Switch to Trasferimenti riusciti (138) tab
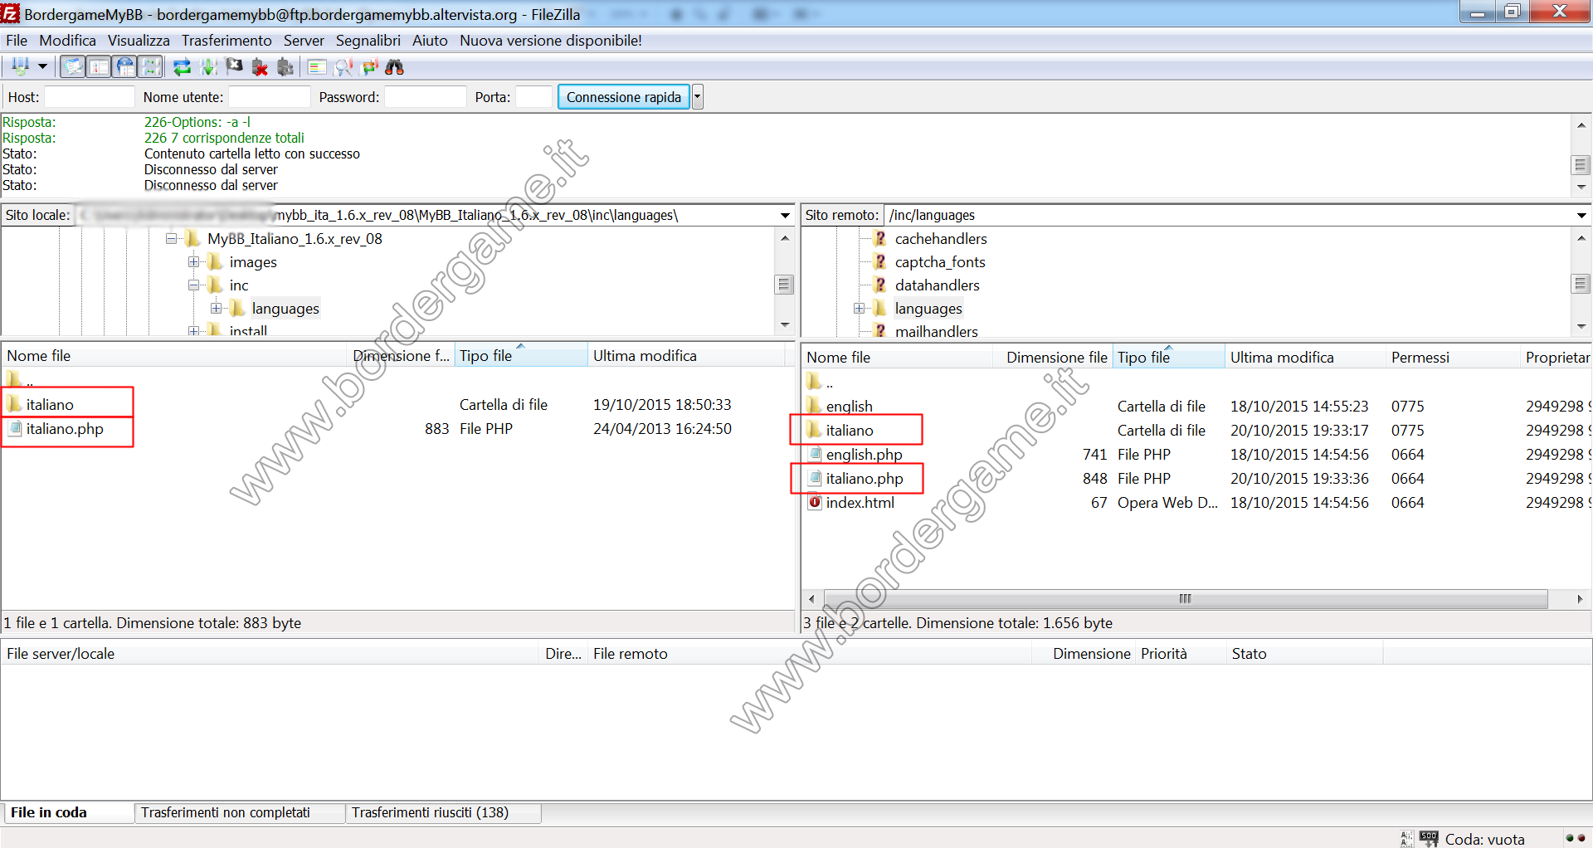The width and height of the screenshot is (1593, 848). coord(444,812)
